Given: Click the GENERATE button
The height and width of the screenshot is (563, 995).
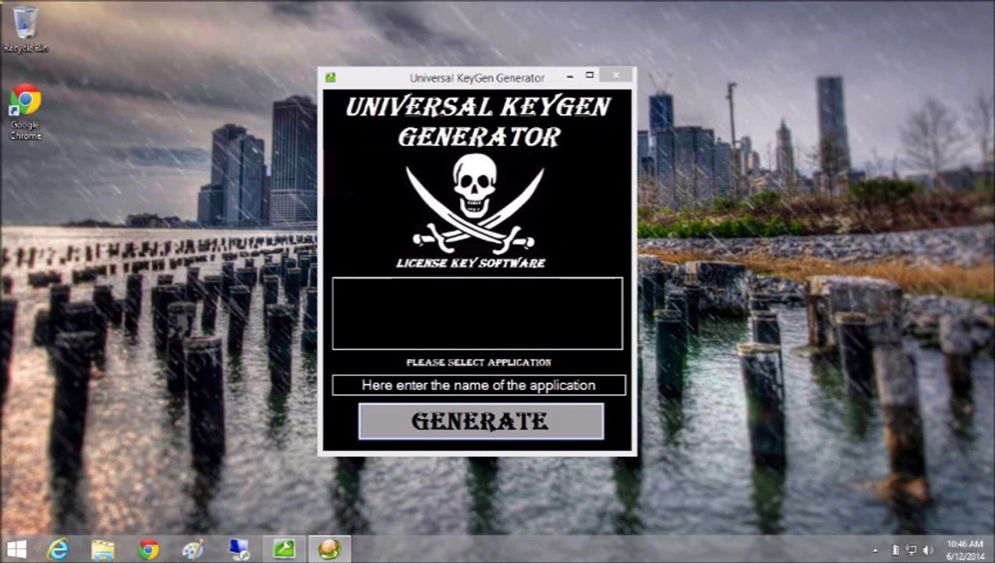Looking at the screenshot, I should tap(481, 421).
